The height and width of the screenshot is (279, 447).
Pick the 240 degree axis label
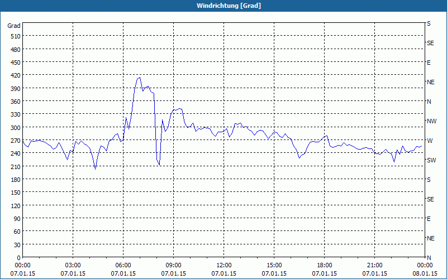pyautogui.click(x=16, y=154)
